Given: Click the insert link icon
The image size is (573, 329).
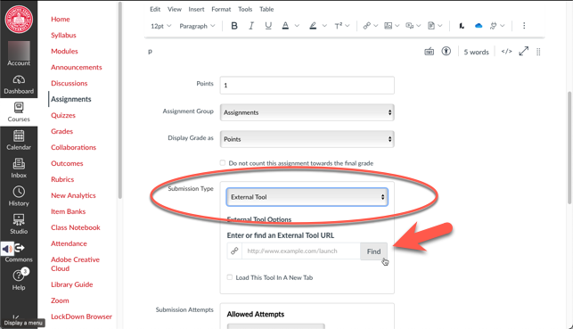Looking at the screenshot, I should 366,26.
